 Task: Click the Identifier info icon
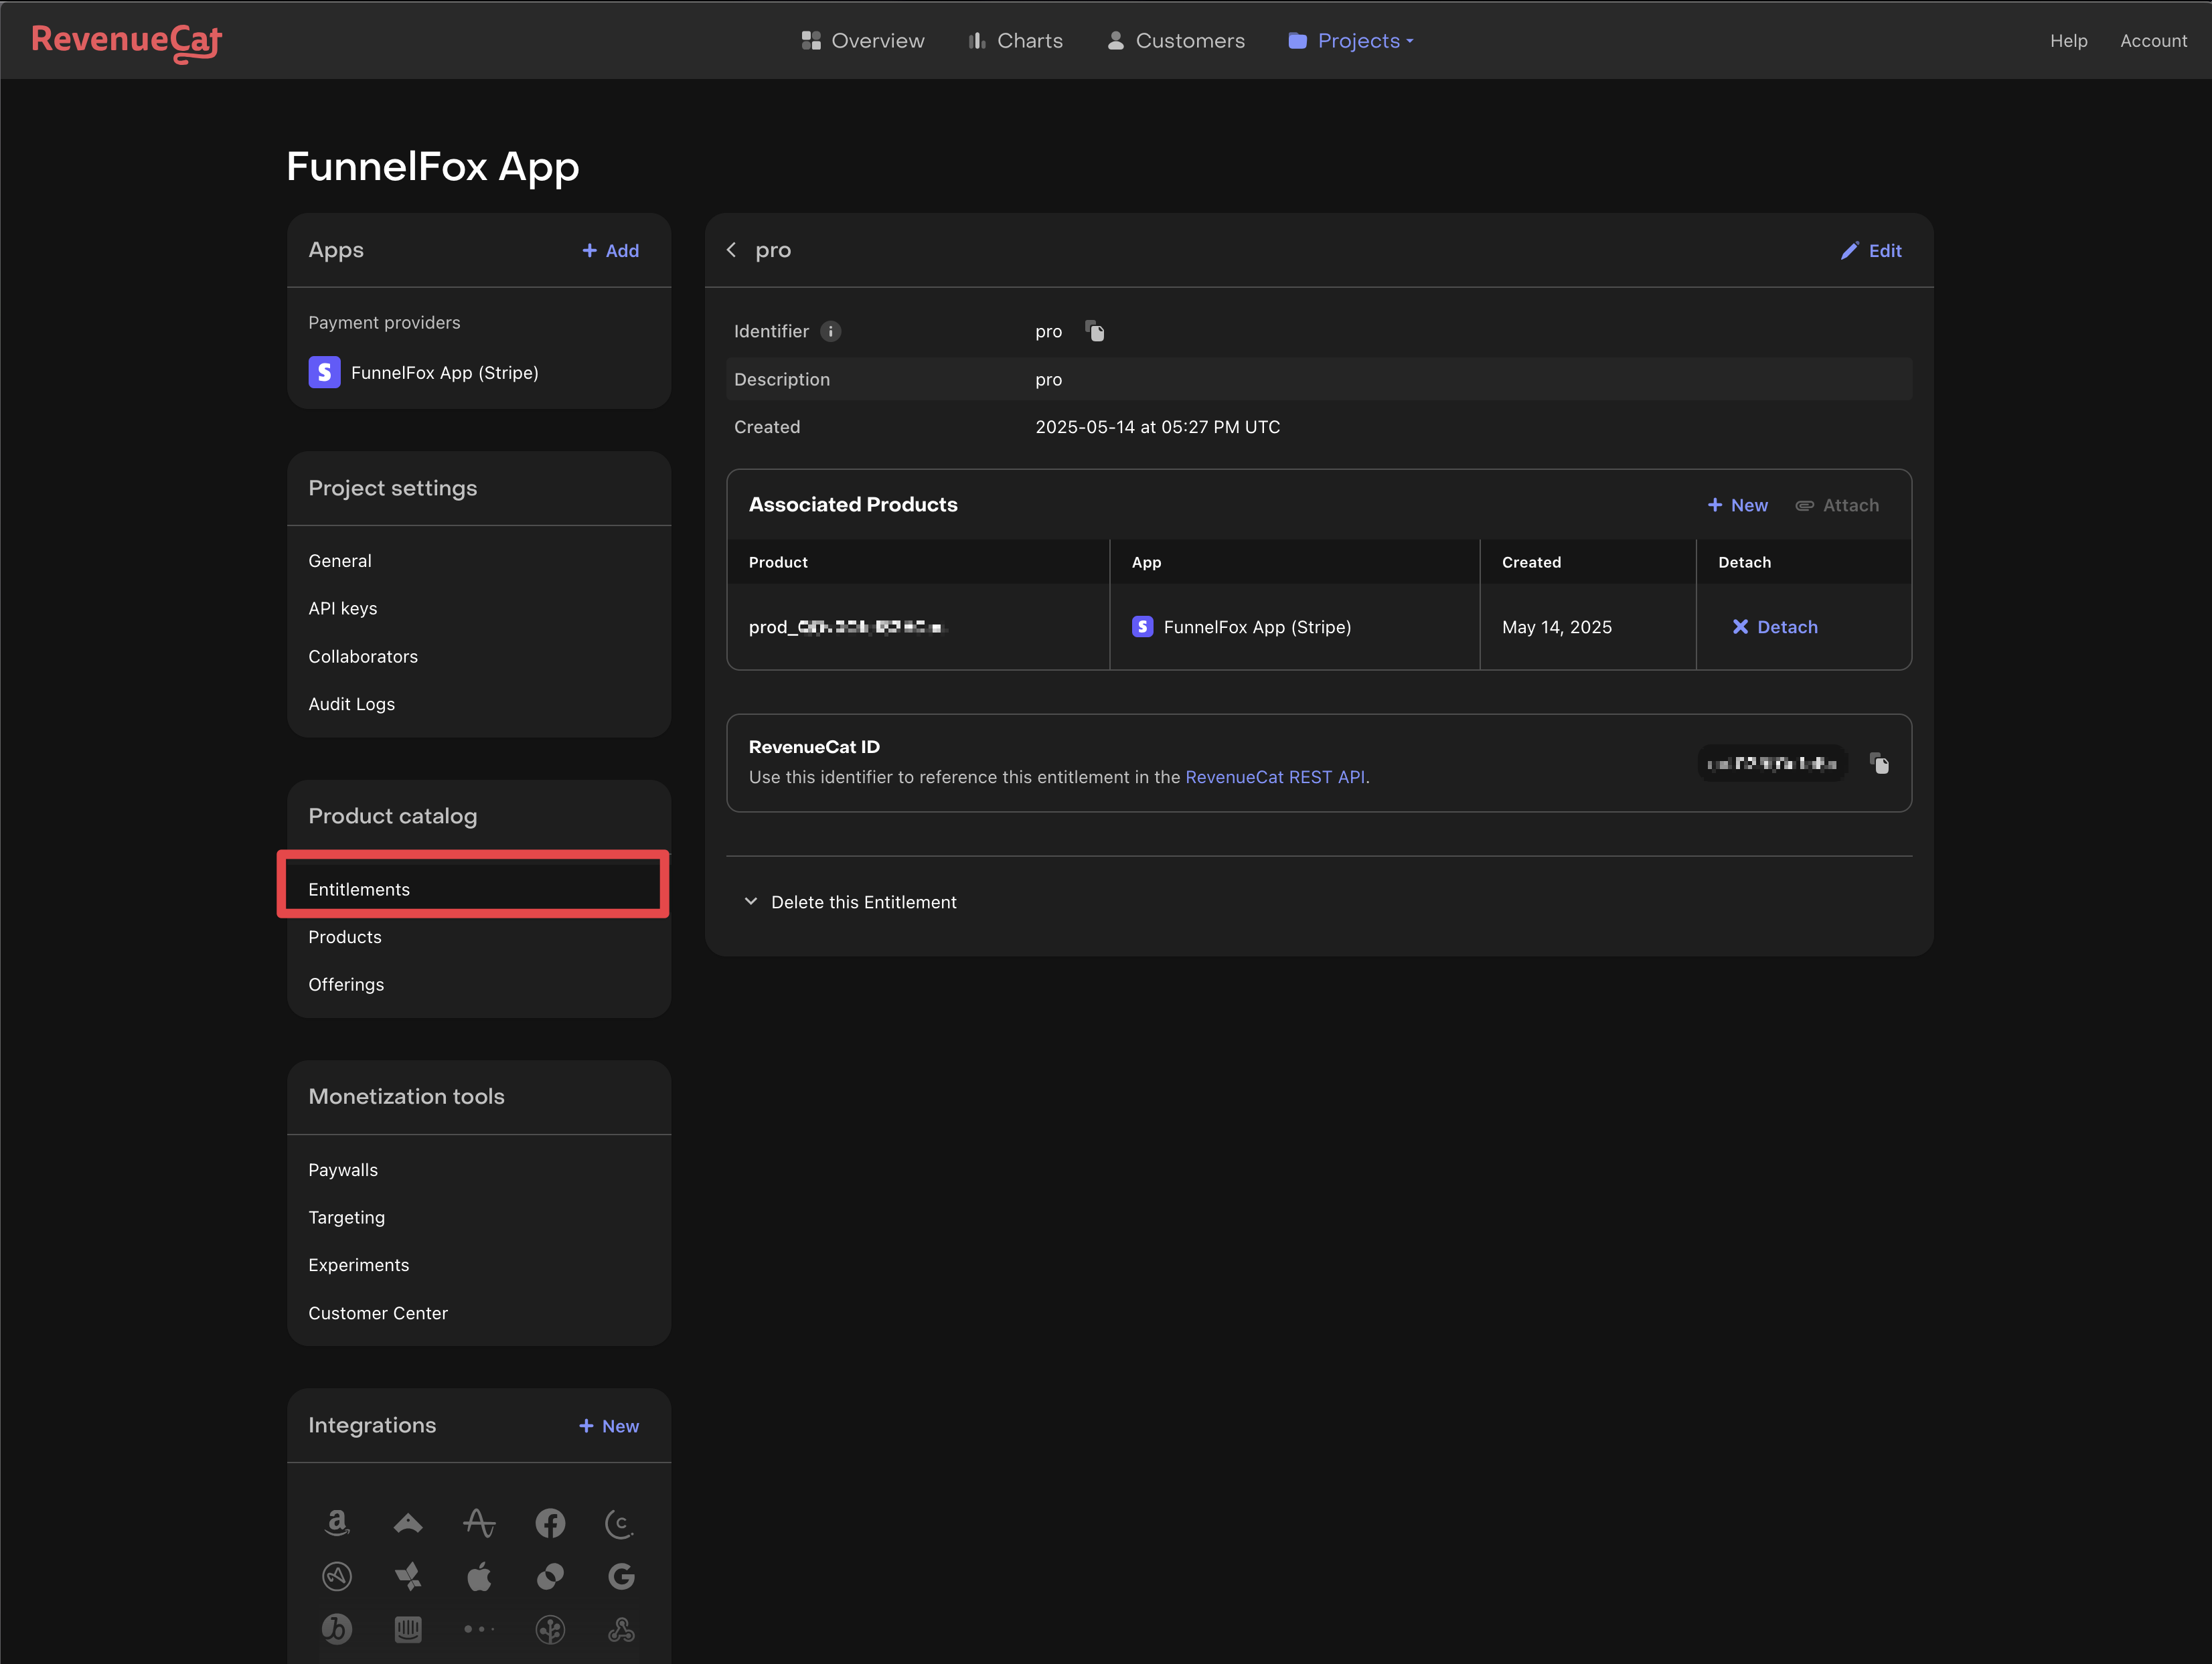click(830, 331)
